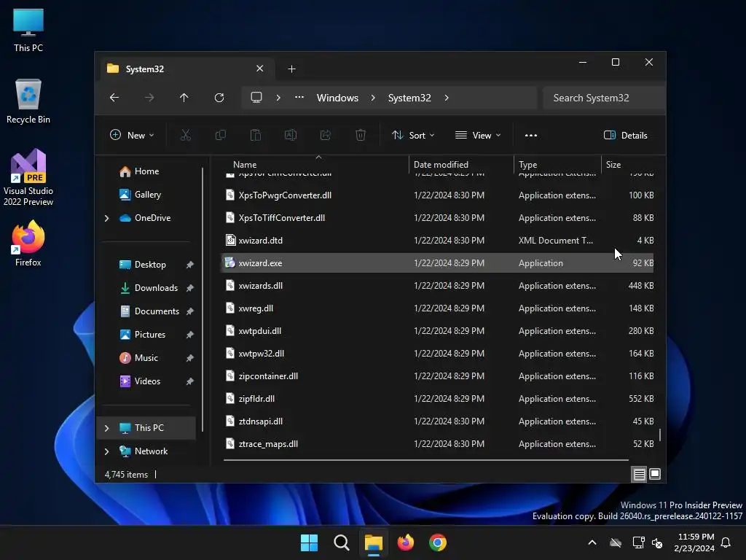746x560 pixels.
Task: Click Chrome icon on the taskbar
Action: [x=438, y=542]
